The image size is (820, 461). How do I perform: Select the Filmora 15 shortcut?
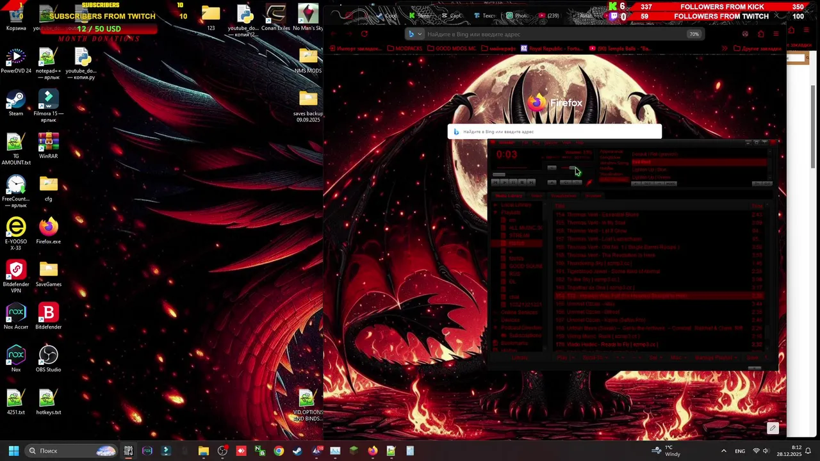point(49,106)
